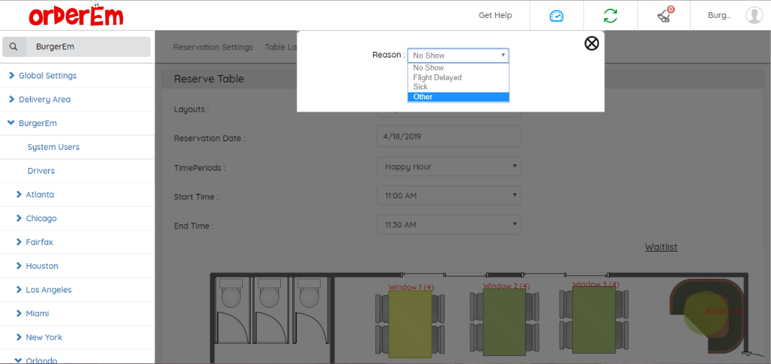Open the Reservation Settings tab
Image resolution: width=771 pixels, height=364 pixels.
point(213,48)
